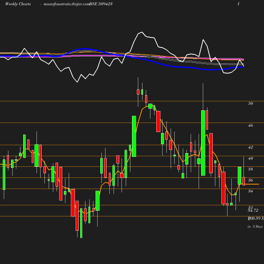Click the price label '34'

[250, 191]
